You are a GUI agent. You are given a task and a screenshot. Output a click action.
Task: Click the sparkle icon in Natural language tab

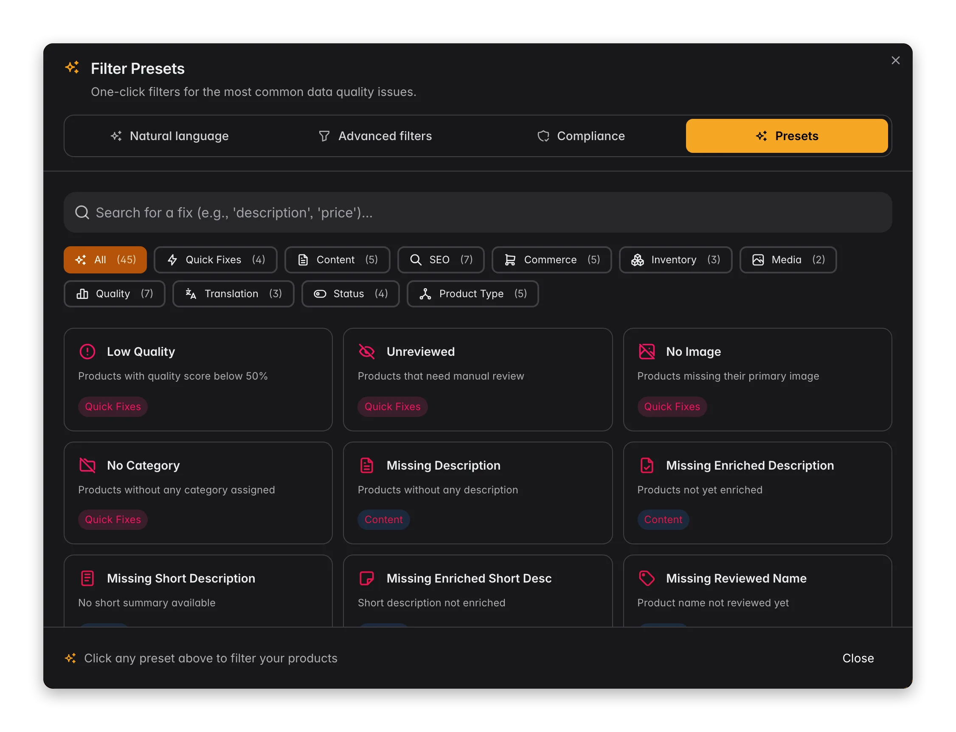click(x=116, y=136)
